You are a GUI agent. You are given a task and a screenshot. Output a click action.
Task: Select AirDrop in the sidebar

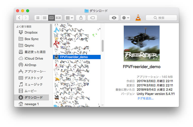[30, 65]
